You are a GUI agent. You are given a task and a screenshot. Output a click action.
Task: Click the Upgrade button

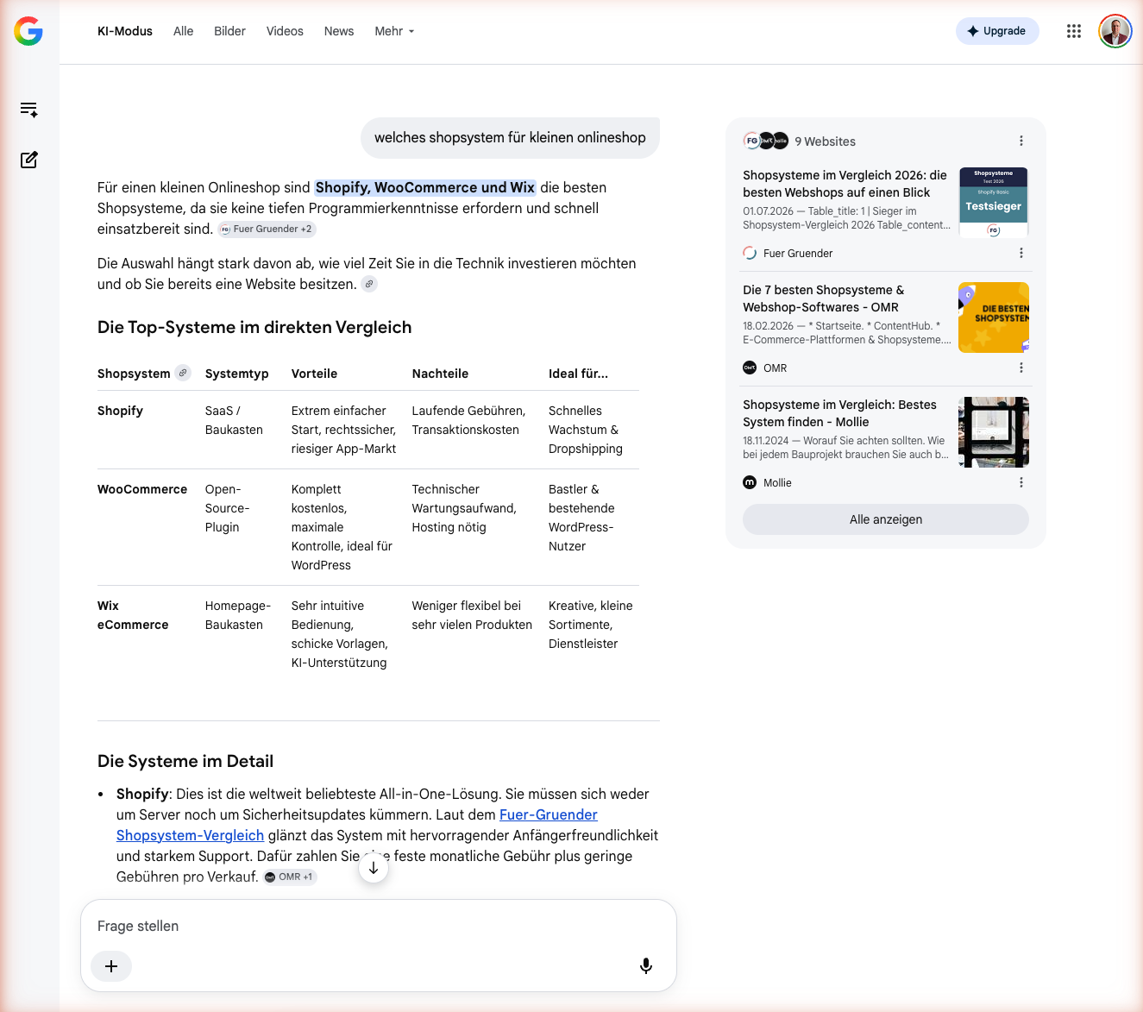tap(997, 31)
